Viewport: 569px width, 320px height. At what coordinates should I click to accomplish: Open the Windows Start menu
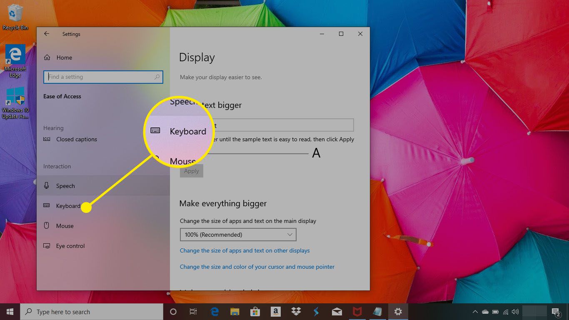tap(10, 312)
